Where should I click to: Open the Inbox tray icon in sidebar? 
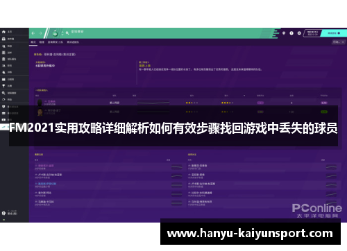coord(3,39)
